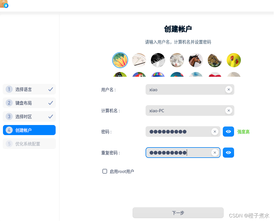Click the 创建帐户 page heading
This screenshot has width=274, height=221.
click(178, 29)
